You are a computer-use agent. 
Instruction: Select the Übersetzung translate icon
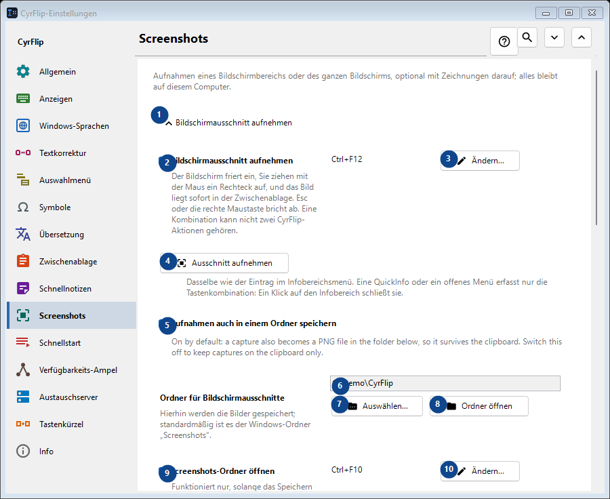click(x=23, y=235)
